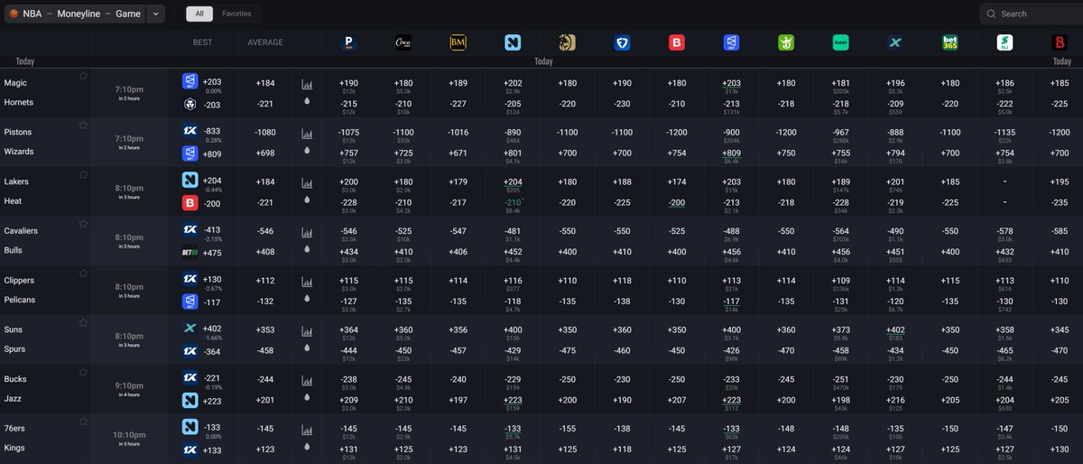Click the BetMGM lion logo in header
Screen dimensions: 1083x464
[x=567, y=42]
